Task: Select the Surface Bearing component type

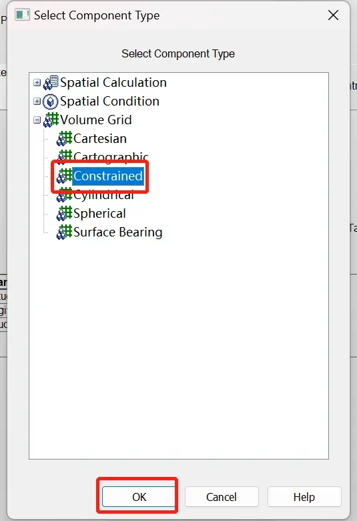Action: 118,232
